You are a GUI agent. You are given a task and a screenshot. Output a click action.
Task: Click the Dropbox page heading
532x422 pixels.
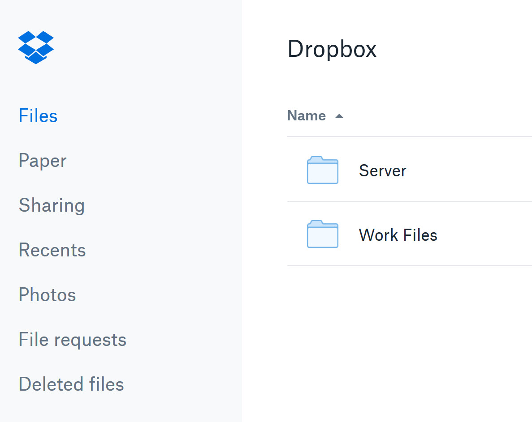click(332, 49)
